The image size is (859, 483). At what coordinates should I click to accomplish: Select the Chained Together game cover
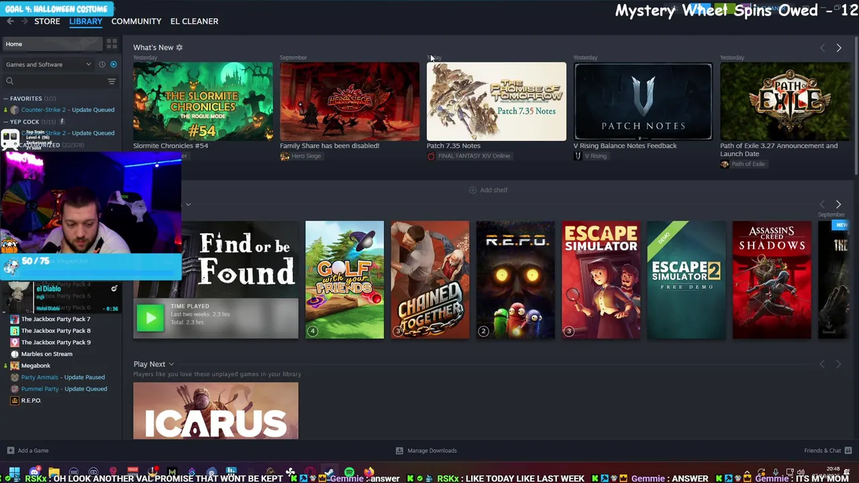[x=430, y=280]
